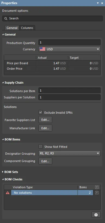Open Designator Grouping dropdown

(x=69, y=153)
